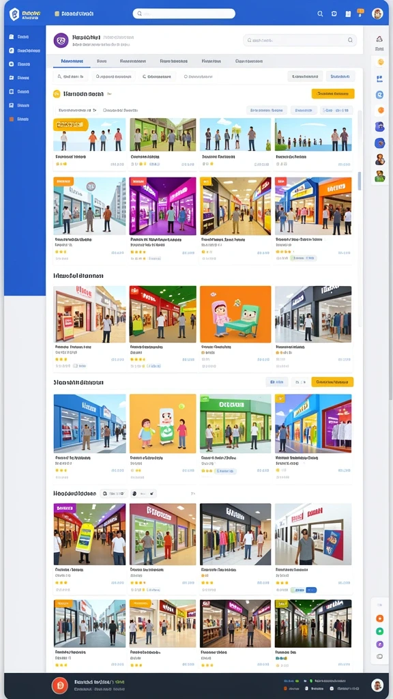Select the first item icon in the blue sidebar

(x=12, y=37)
